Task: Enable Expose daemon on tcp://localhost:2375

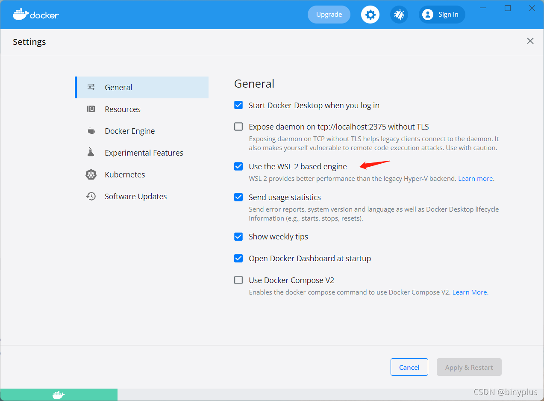Action: click(238, 127)
